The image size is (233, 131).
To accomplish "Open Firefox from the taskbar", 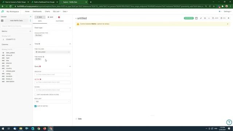I will [44, 128].
